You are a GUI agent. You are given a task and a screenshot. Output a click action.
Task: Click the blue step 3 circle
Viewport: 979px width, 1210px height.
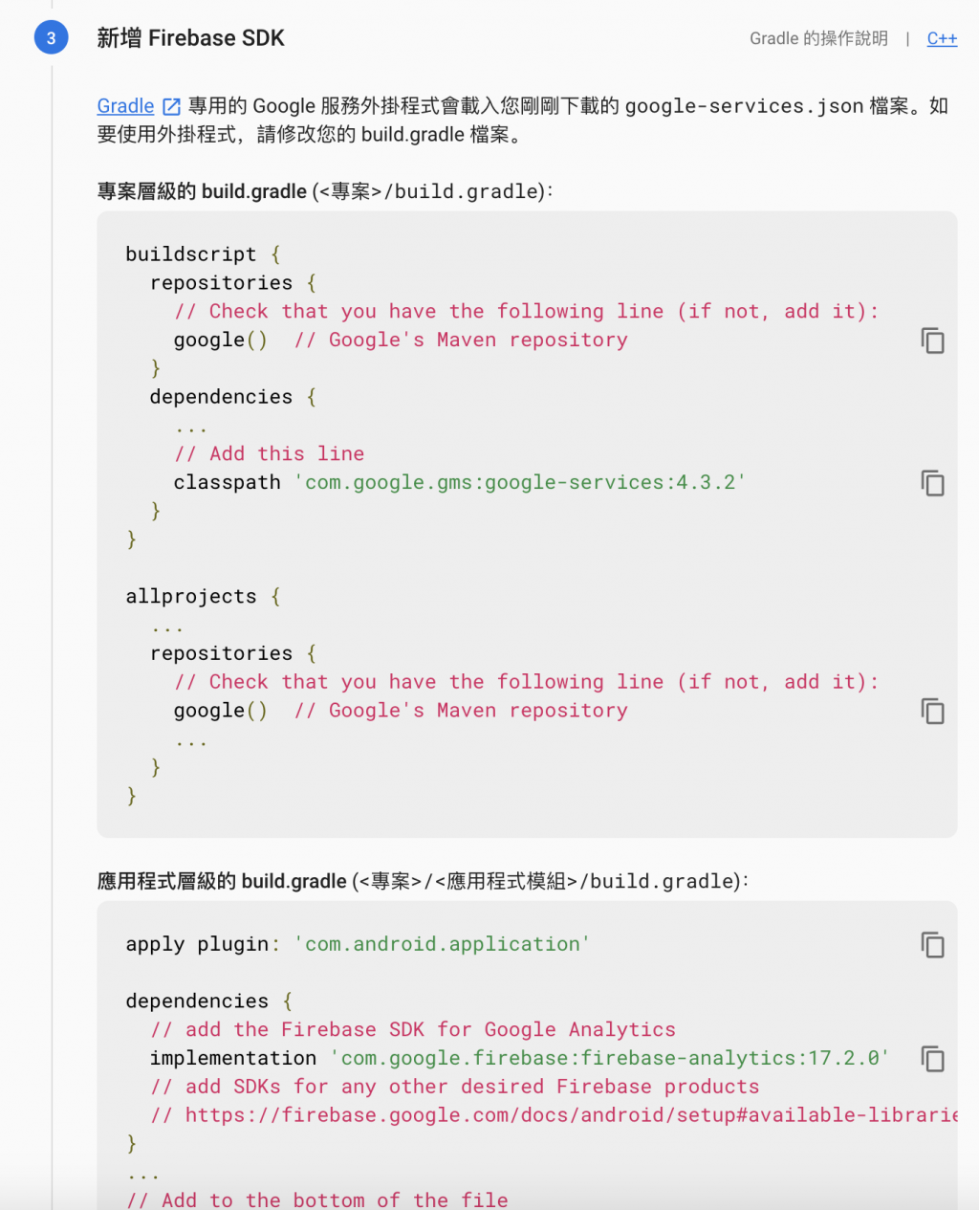[x=51, y=38]
